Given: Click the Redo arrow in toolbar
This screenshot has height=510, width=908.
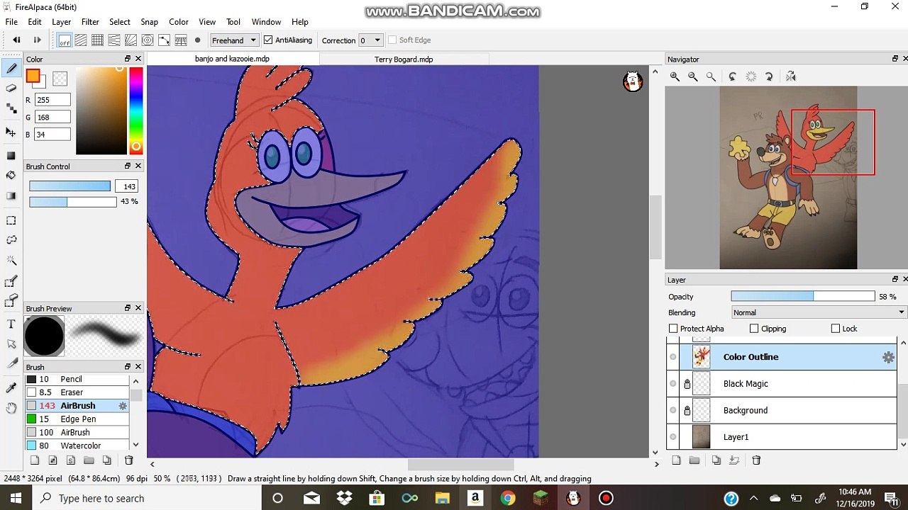Looking at the screenshot, I should (x=38, y=40).
